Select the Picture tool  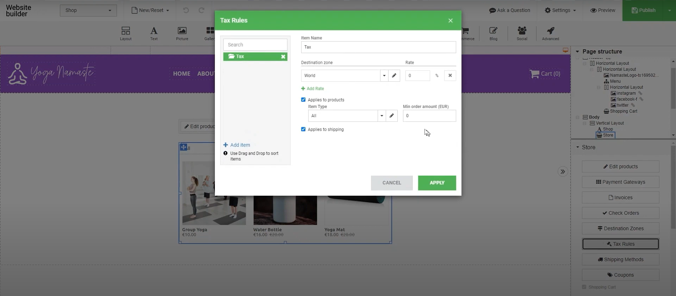click(182, 34)
